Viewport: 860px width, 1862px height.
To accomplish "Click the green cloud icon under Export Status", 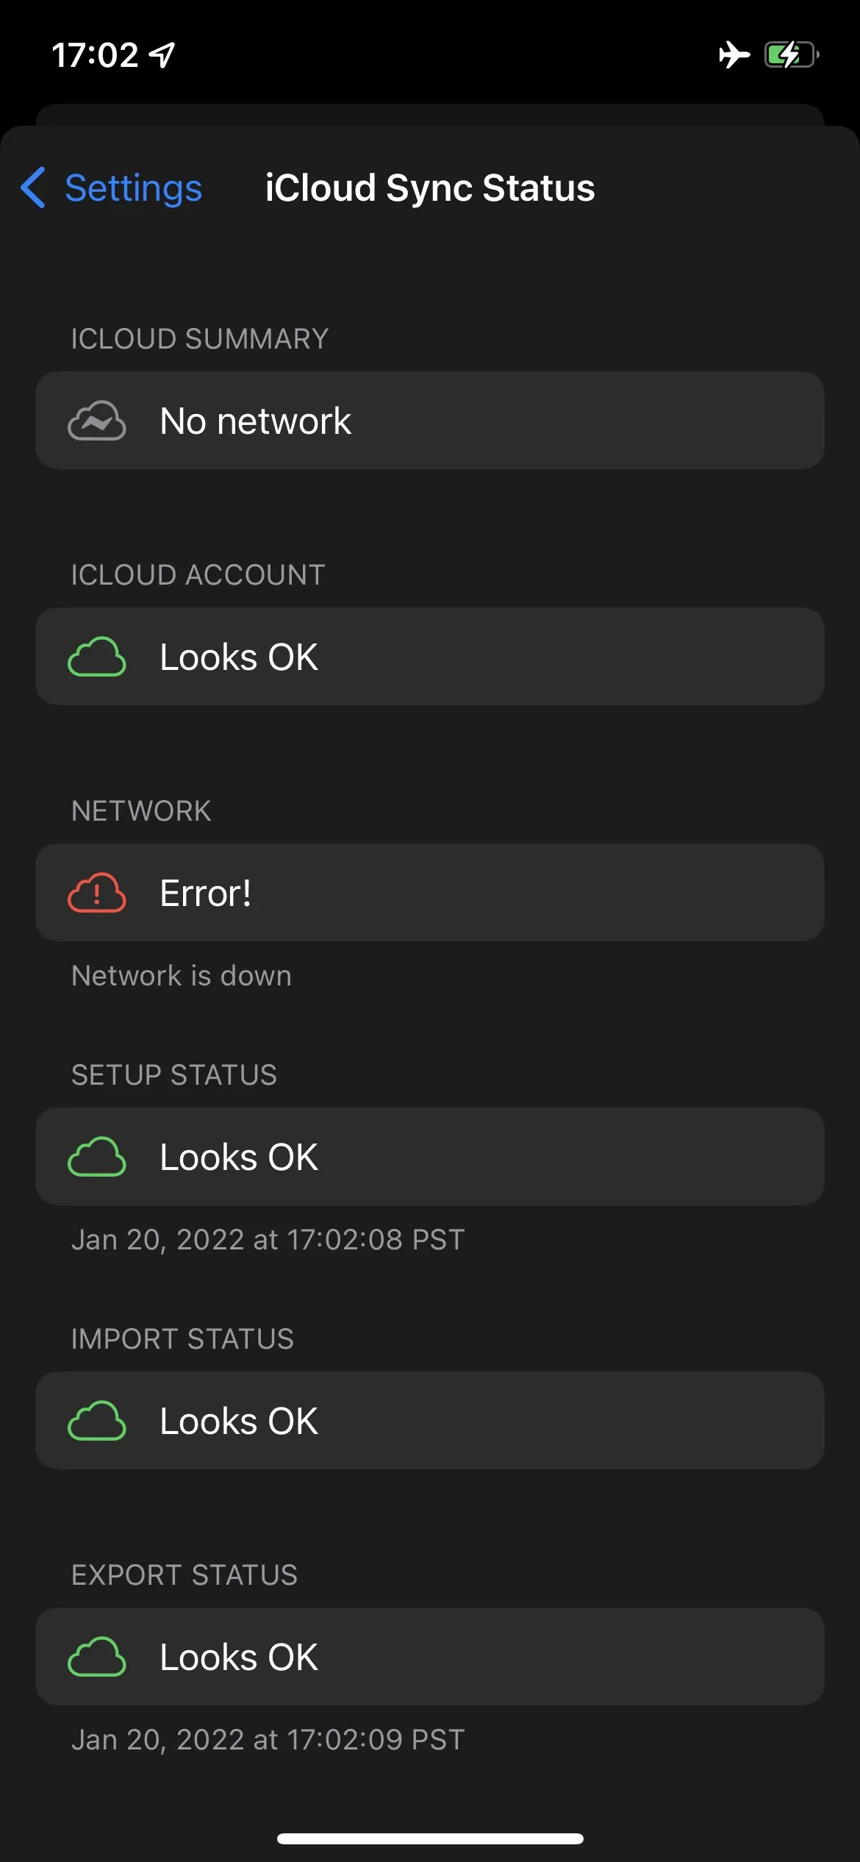I will [x=98, y=1656].
